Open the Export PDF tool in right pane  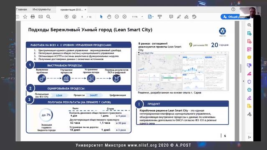click(x=249, y=33)
